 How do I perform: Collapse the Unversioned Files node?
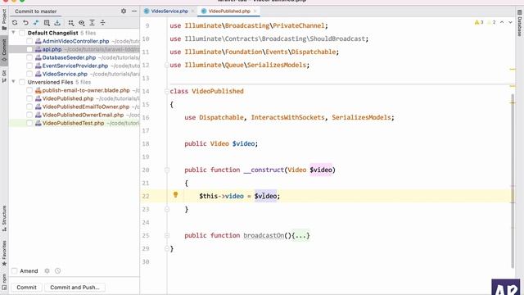13,82
